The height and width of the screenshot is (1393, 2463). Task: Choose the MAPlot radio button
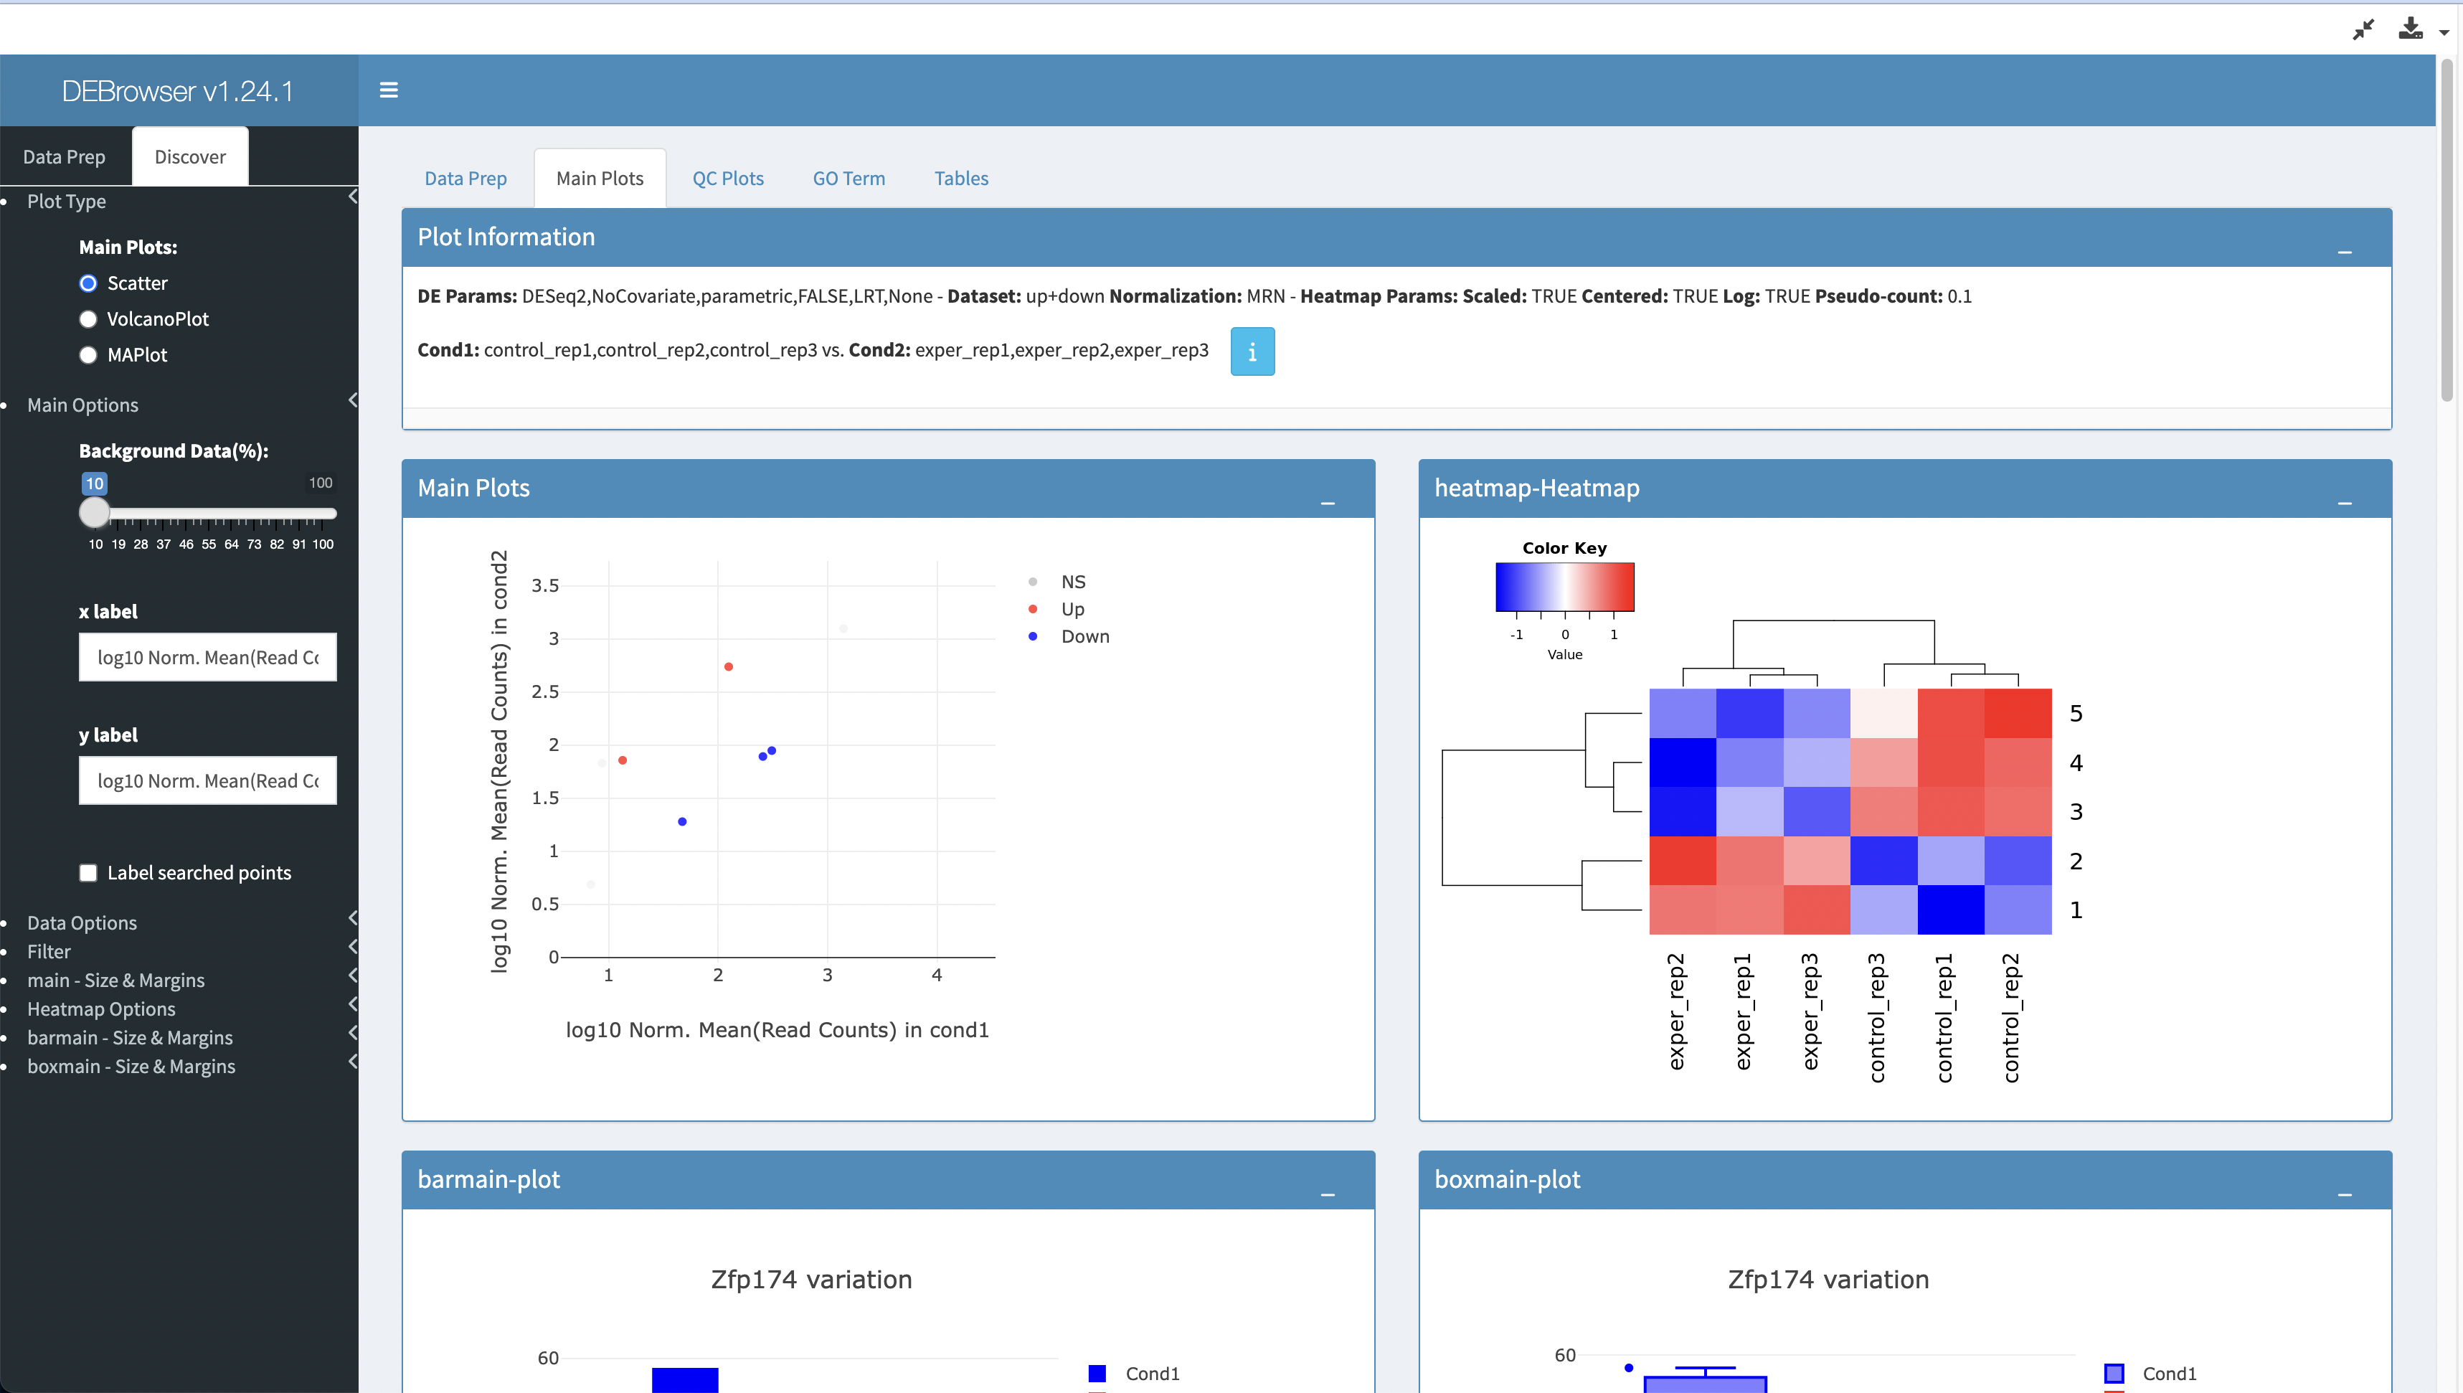point(88,355)
